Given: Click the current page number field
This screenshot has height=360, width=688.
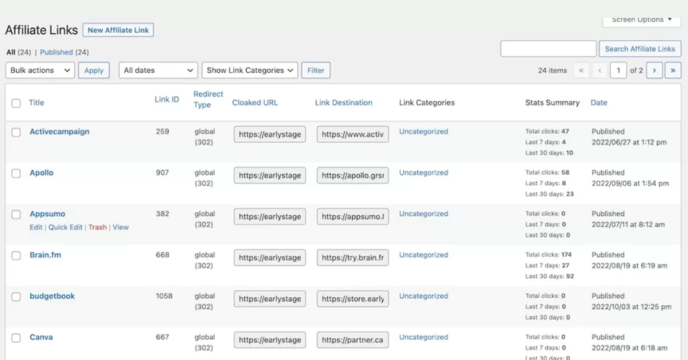Looking at the screenshot, I should click(618, 71).
